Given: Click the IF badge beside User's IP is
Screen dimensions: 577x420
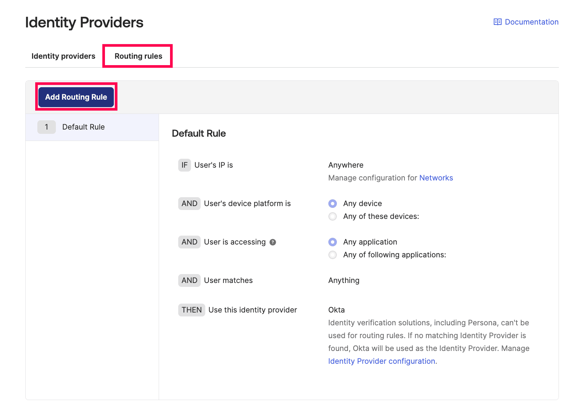Looking at the screenshot, I should click(184, 165).
